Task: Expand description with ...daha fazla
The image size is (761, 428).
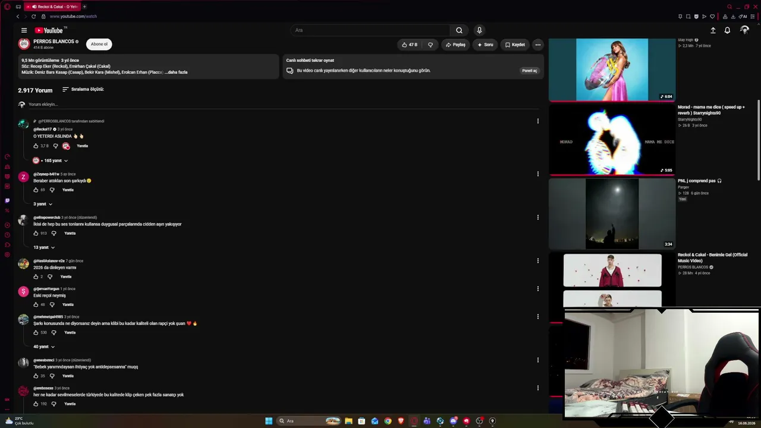Action: tap(176, 73)
